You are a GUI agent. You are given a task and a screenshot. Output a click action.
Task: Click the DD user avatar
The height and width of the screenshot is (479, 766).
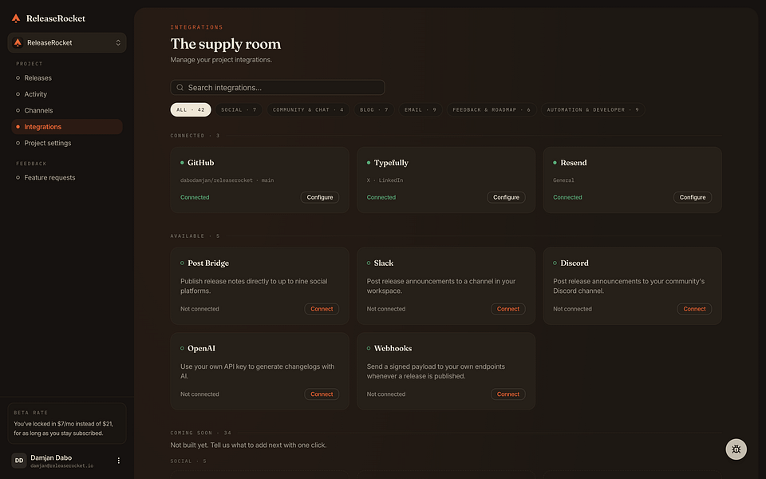click(x=19, y=461)
